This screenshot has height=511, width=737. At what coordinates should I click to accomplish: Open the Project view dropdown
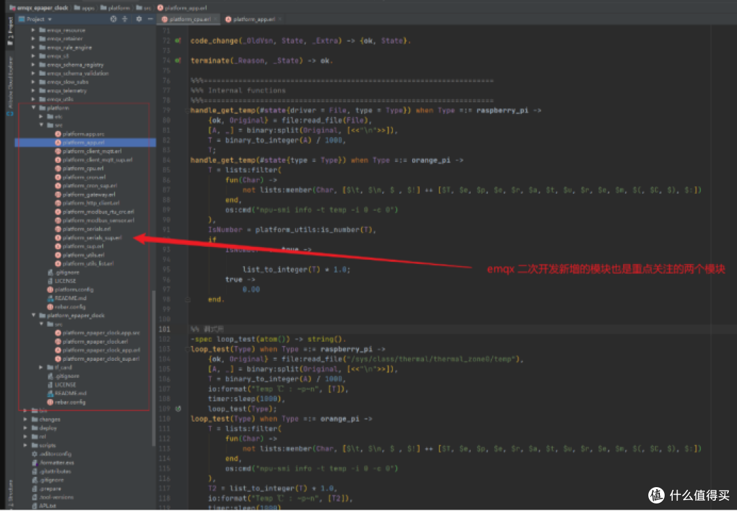point(35,19)
